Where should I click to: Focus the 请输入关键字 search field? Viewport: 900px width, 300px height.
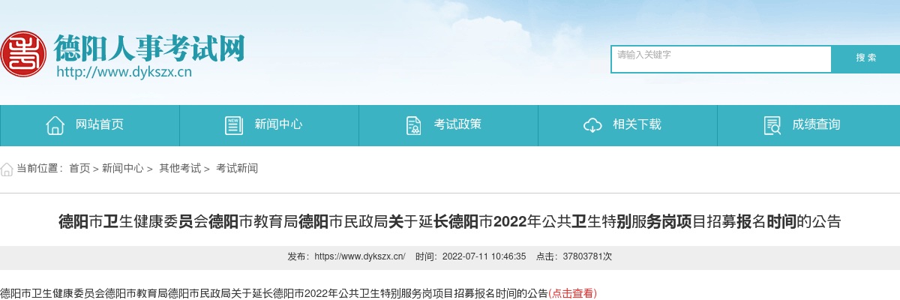pos(721,59)
